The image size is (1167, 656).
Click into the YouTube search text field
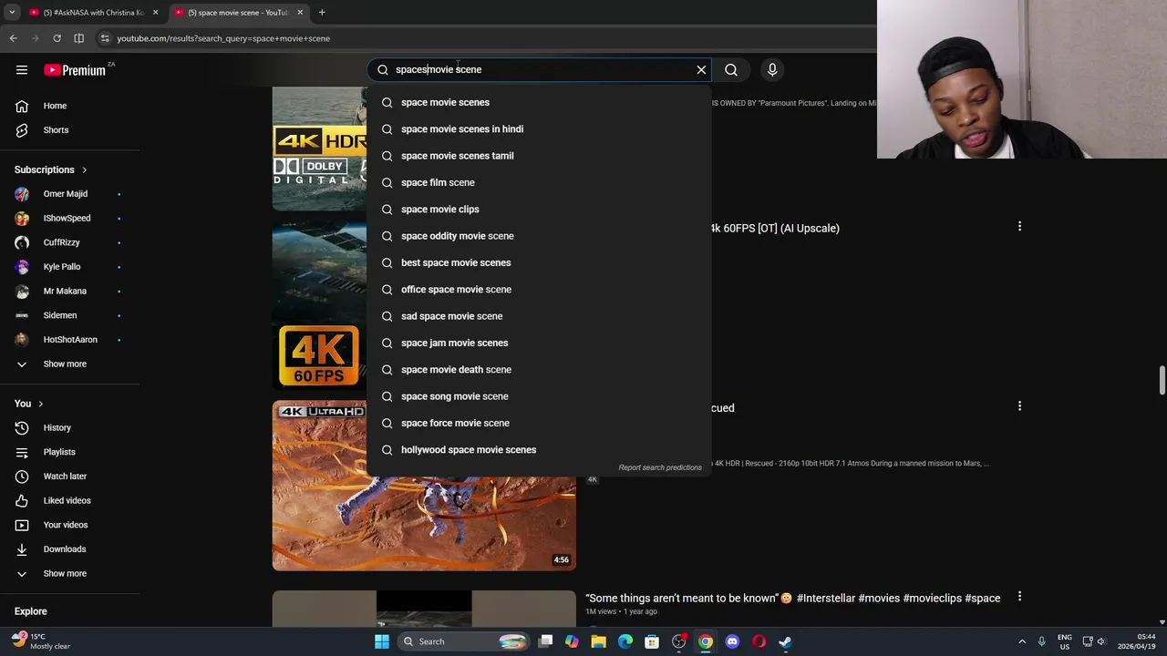pos(538,69)
